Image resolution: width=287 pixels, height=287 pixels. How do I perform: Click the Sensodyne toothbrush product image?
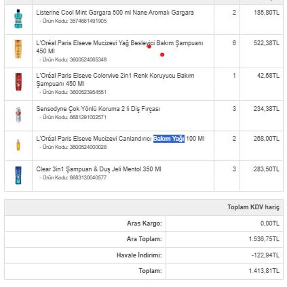pos(18,115)
